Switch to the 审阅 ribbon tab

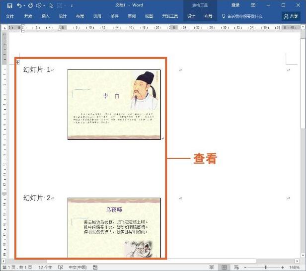132,16
